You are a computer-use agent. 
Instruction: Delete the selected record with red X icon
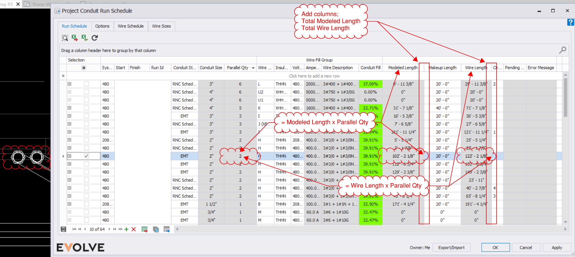(134, 229)
